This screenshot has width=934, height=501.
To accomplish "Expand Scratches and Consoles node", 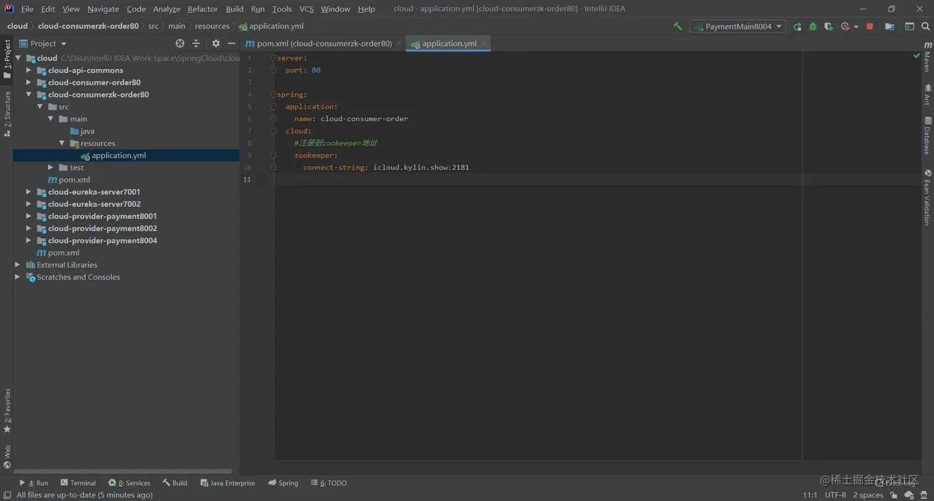I will [17, 277].
